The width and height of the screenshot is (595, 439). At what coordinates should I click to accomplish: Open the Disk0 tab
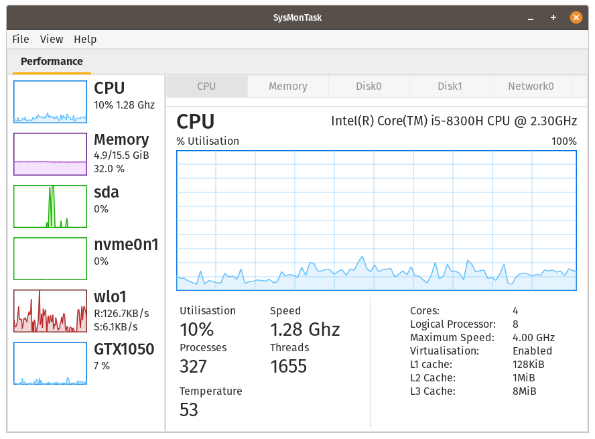click(369, 86)
